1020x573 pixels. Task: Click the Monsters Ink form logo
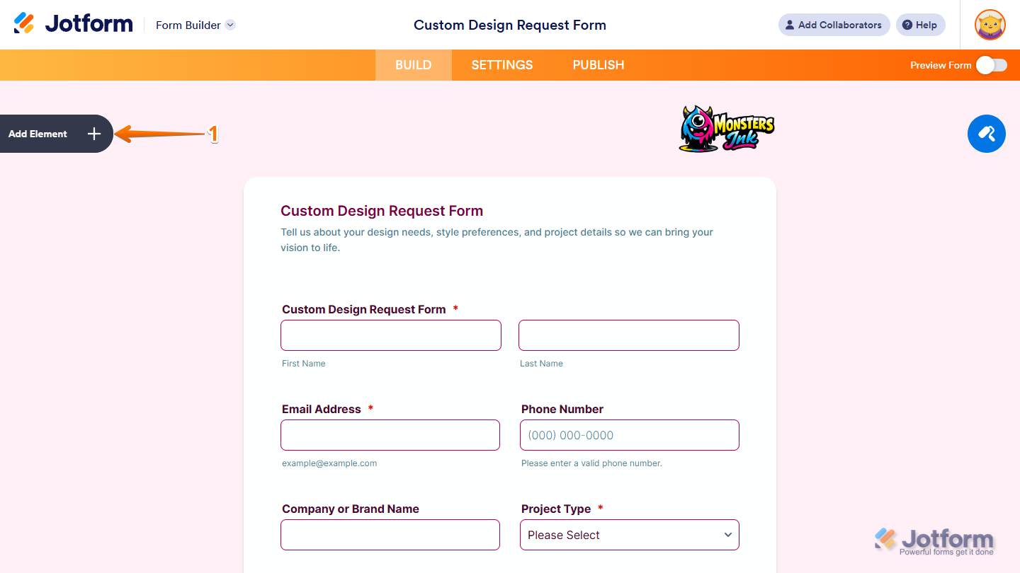[x=726, y=129]
